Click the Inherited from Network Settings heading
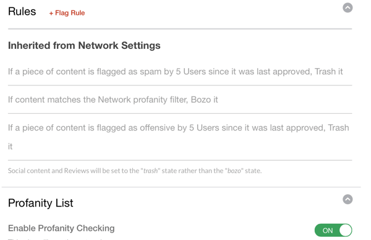Viewport: 371px width, 240px height. tap(84, 45)
